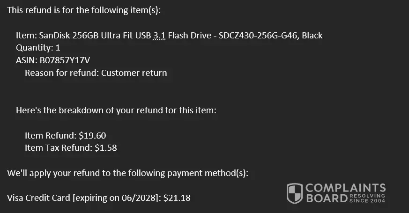The width and height of the screenshot is (409, 213).
Task: Click the dotted-underlined '3.1' text
Action: pos(159,36)
